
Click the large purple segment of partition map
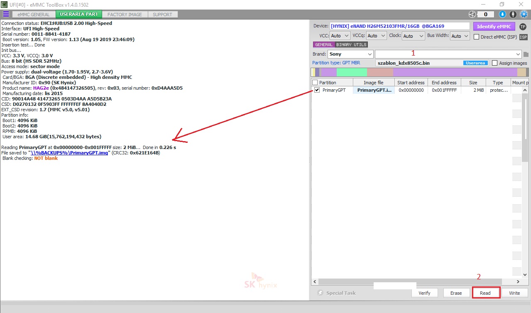point(455,72)
